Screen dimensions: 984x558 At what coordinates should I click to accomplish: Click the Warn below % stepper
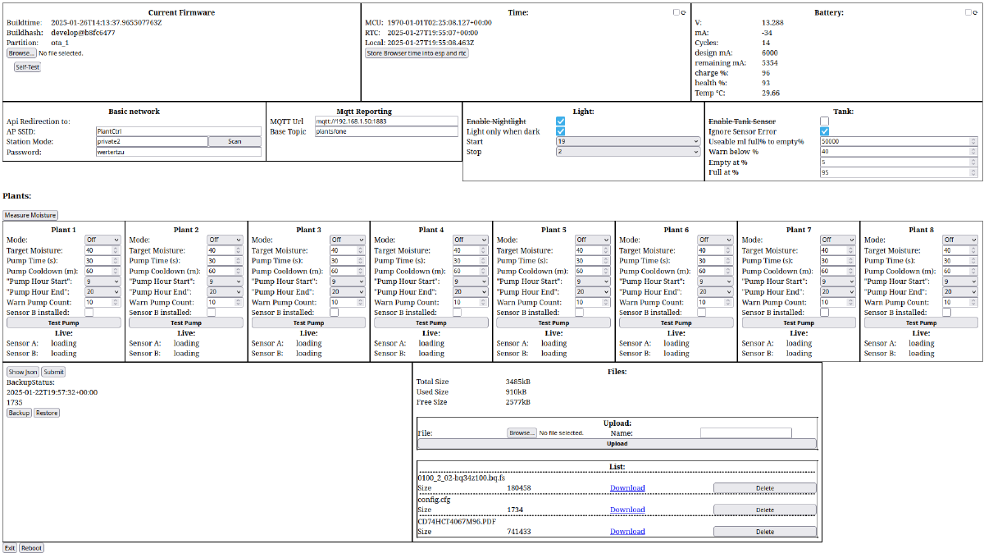point(973,152)
